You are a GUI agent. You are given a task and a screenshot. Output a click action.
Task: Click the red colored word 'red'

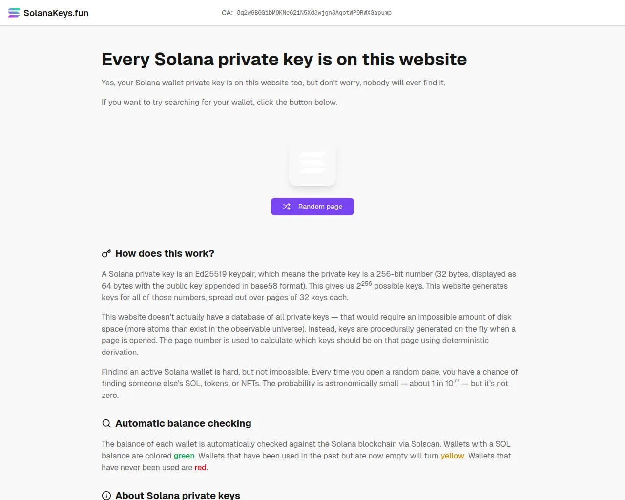point(200,467)
